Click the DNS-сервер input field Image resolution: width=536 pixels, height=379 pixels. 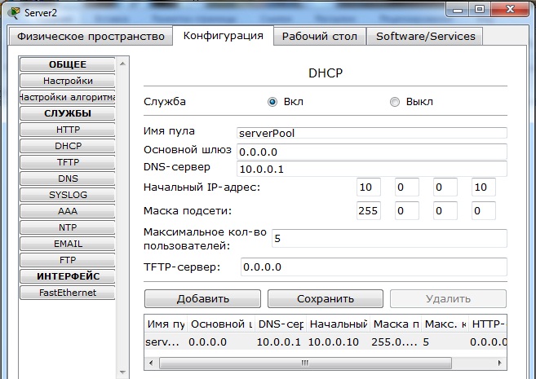click(372, 169)
